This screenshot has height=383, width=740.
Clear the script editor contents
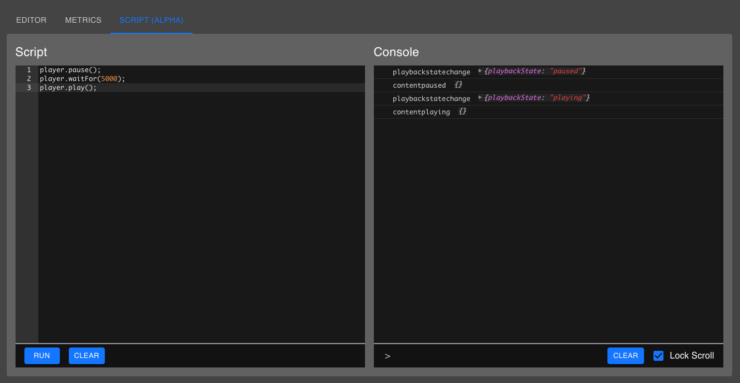click(x=87, y=355)
